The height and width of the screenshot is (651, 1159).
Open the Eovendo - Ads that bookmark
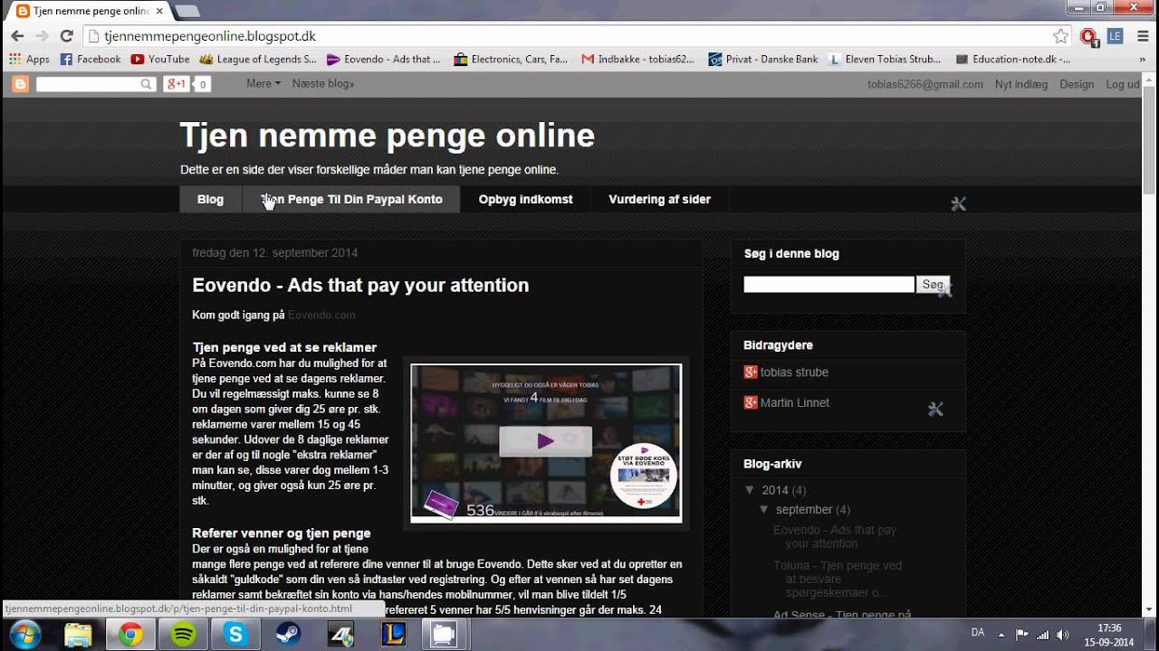tap(383, 59)
